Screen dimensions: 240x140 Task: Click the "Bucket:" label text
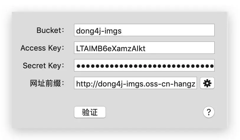click(x=50, y=30)
